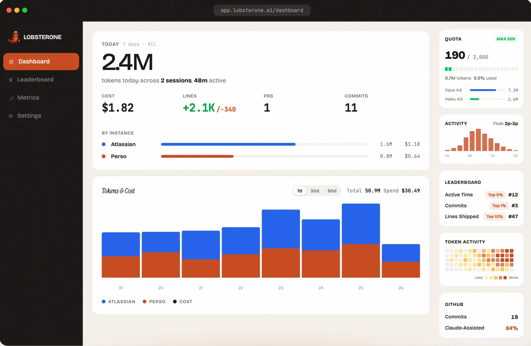Click the Perso orange instance dot
Screen dimensions: 531x346
pos(104,156)
